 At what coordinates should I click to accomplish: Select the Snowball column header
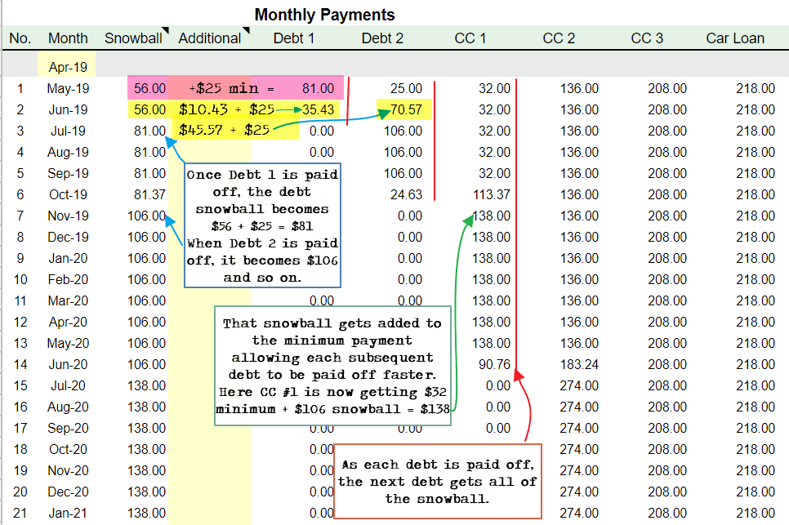(133, 38)
